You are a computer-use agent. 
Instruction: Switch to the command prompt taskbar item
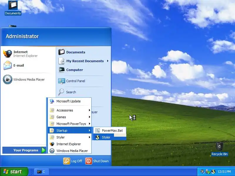41,172
